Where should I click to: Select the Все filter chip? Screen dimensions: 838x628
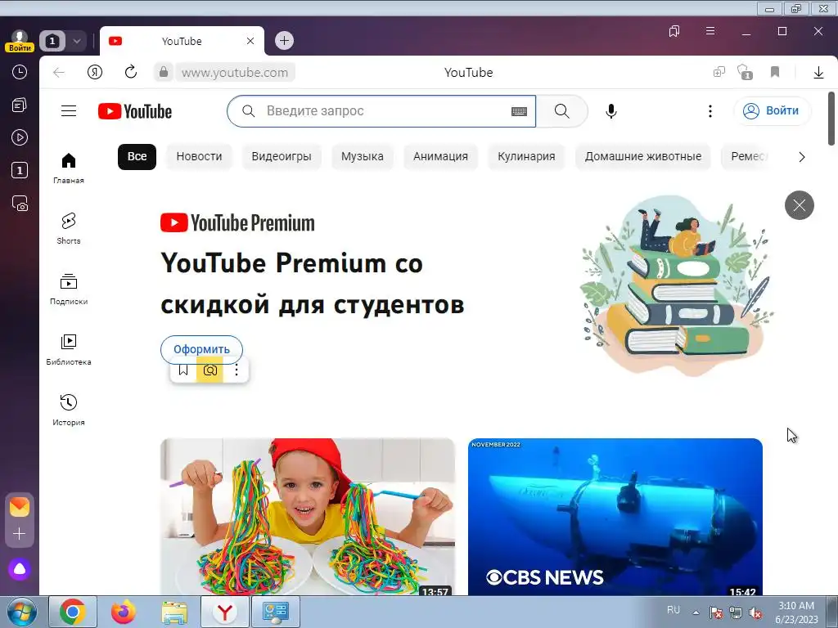click(137, 156)
